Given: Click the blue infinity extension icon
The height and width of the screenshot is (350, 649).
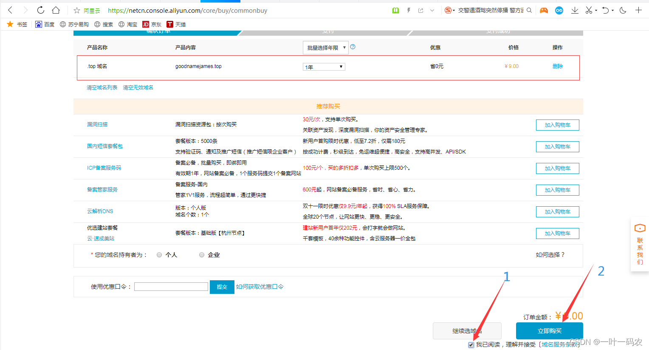Looking at the screenshot, I should [559, 10].
